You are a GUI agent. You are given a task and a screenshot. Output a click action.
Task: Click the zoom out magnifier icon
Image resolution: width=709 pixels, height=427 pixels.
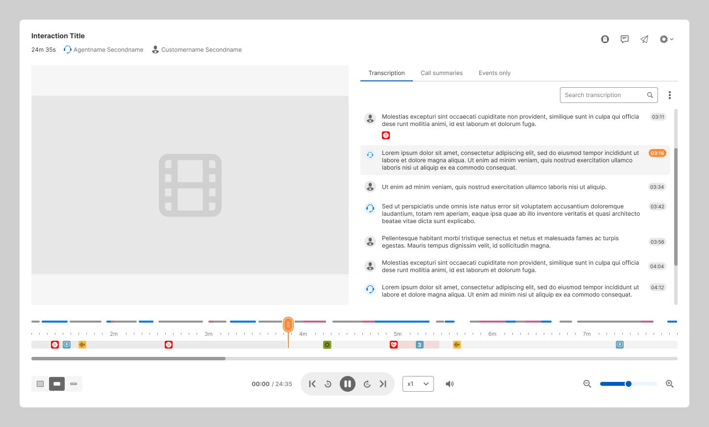587,384
